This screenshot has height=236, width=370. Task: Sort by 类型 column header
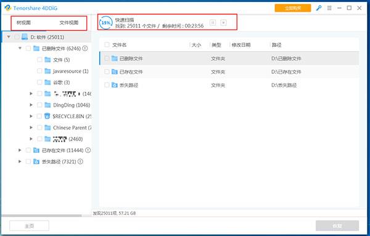point(216,45)
